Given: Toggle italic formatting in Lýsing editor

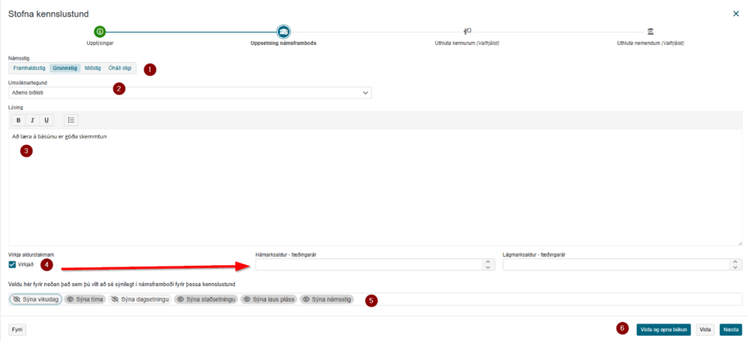Looking at the screenshot, I should tap(33, 120).
